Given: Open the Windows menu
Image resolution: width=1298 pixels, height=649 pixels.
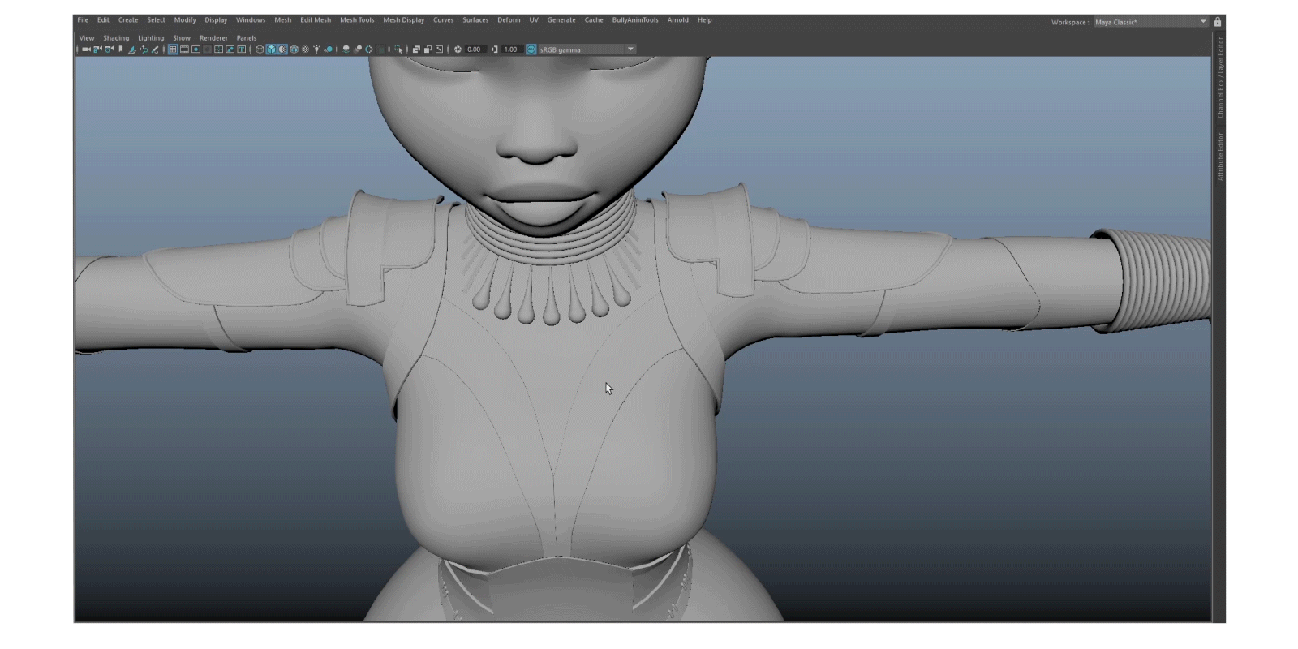Looking at the screenshot, I should (x=251, y=20).
